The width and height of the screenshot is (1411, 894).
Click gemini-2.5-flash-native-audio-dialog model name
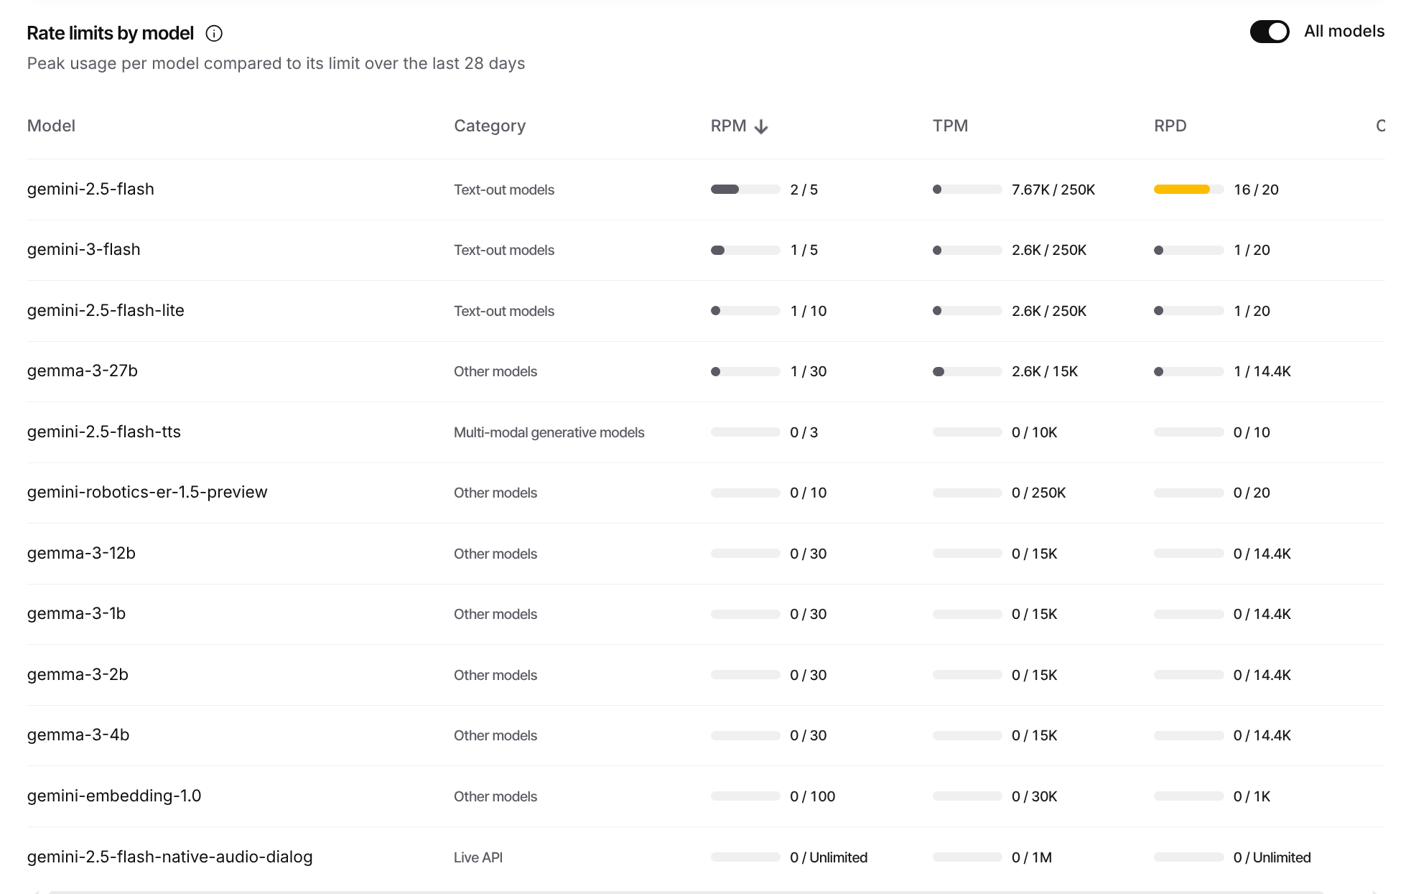click(169, 857)
